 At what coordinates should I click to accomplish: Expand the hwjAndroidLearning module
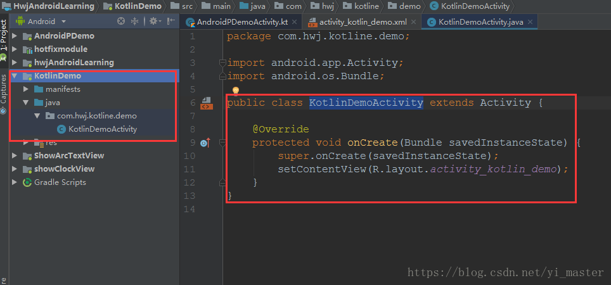point(15,63)
